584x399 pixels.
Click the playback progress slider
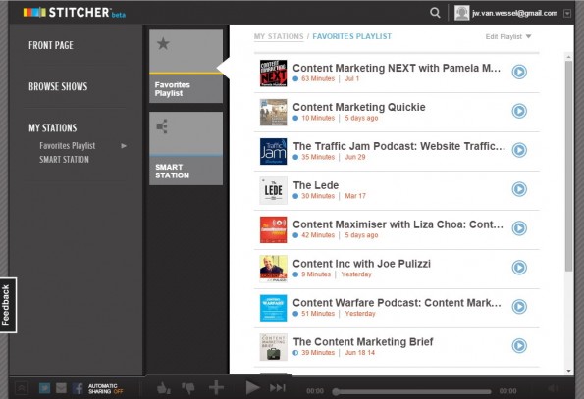411,391
